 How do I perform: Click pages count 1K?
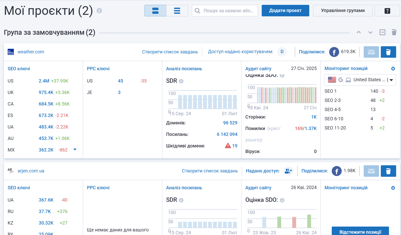pos(314,117)
